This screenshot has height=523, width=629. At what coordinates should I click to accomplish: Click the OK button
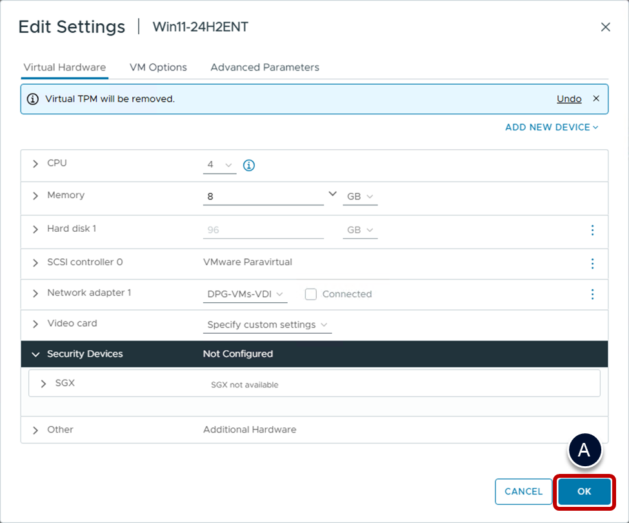coord(584,491)
